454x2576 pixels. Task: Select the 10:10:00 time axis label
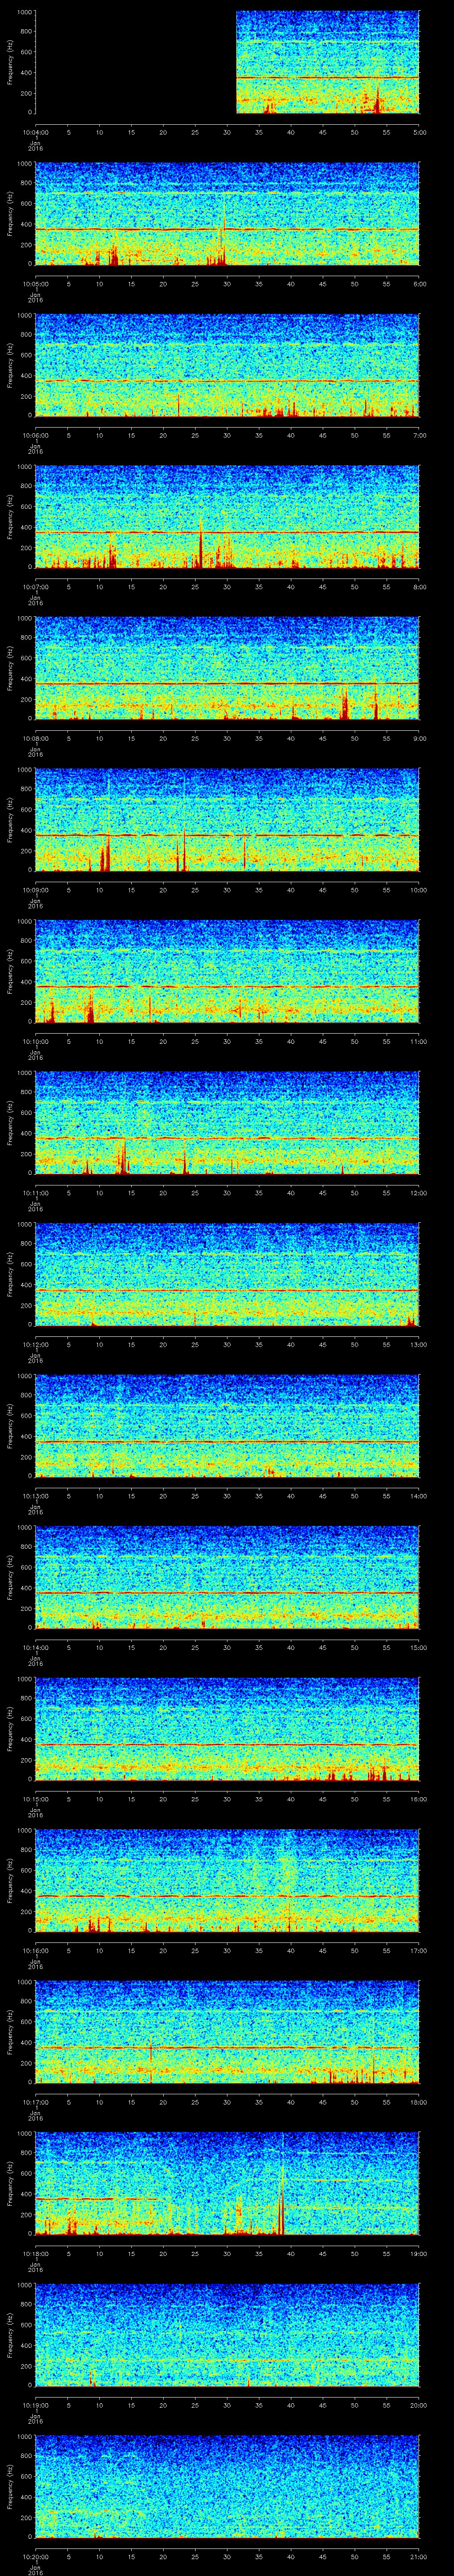[36, 1041]
